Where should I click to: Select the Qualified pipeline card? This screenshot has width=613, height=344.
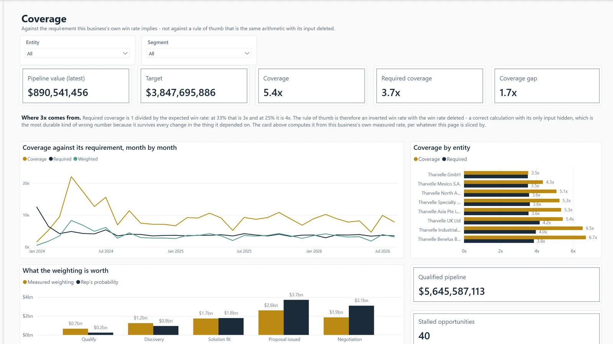[x=506, y=285]
